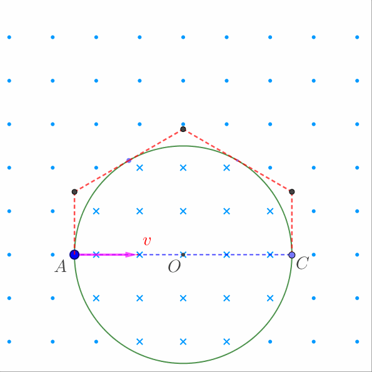Select the red dashed vertical segment above C
The height and width of the screenshot is (372, 372).
pyautogui.click(x=292, y=223)
